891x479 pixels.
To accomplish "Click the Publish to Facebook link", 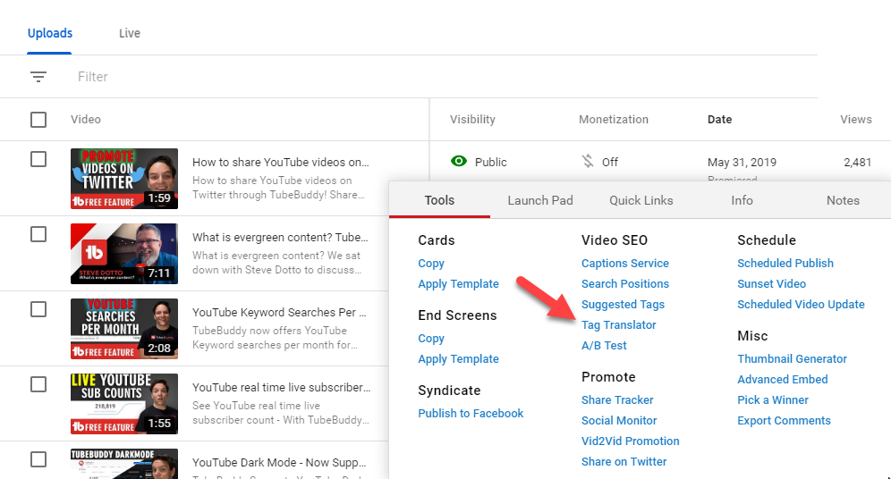I will [x=471, y=414].
